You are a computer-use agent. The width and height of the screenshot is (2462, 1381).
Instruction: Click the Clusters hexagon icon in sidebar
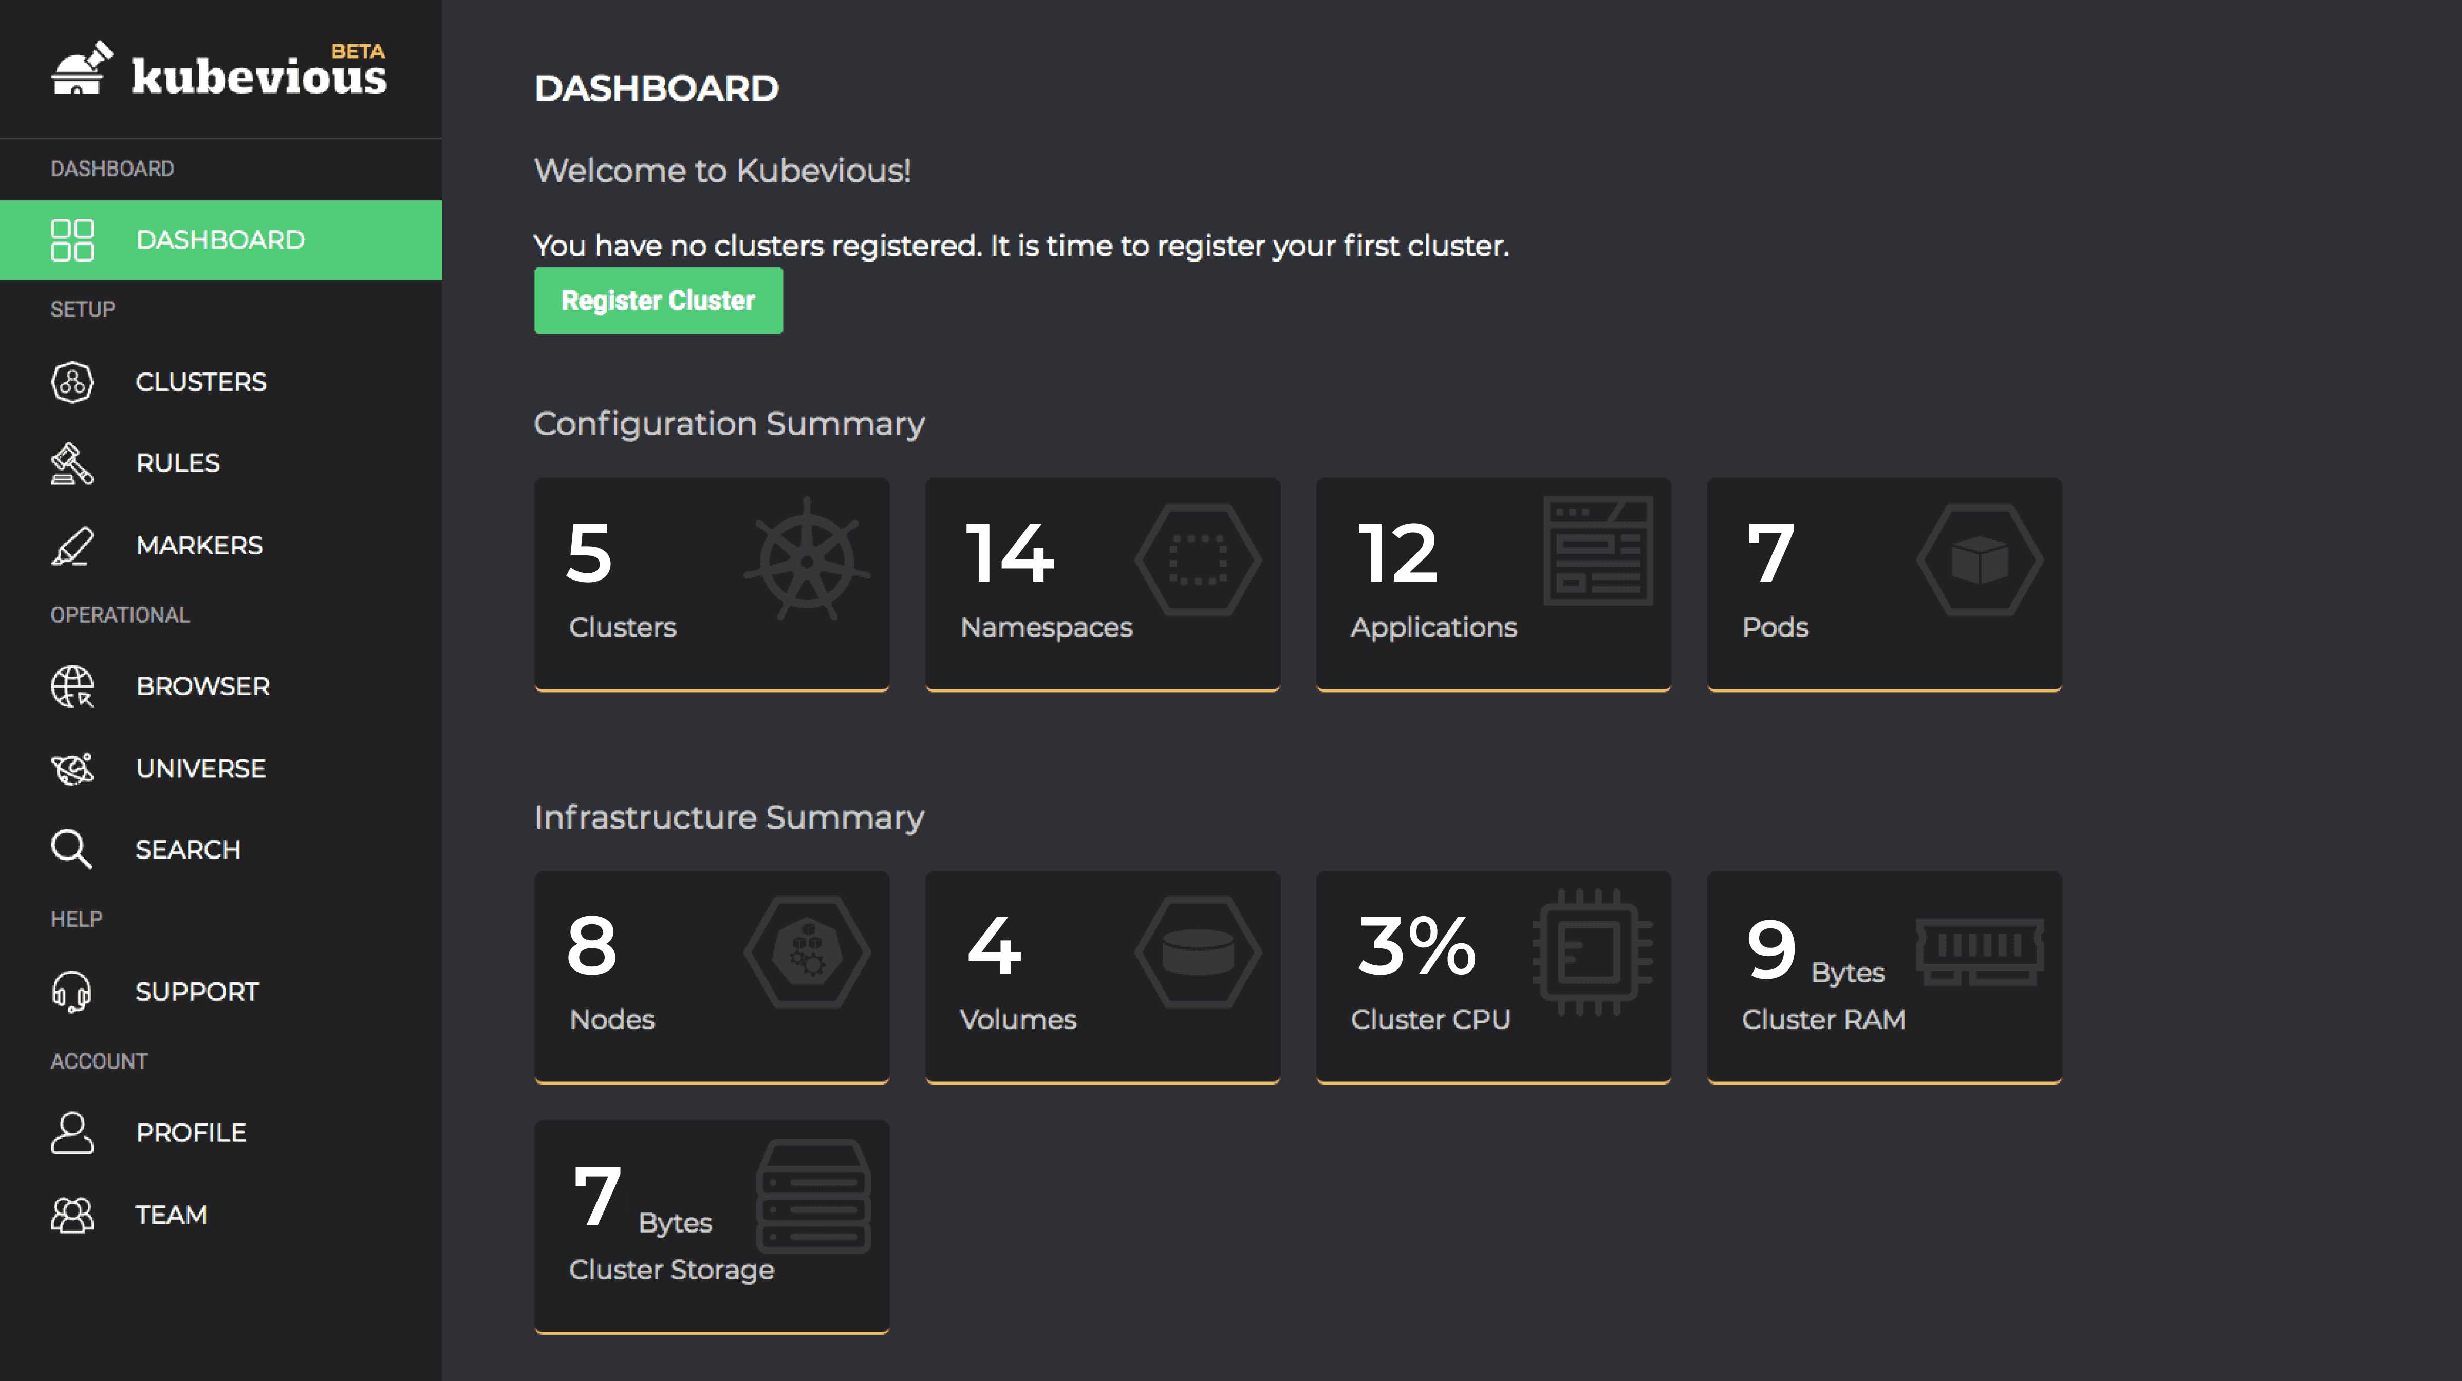click(72, 382)
